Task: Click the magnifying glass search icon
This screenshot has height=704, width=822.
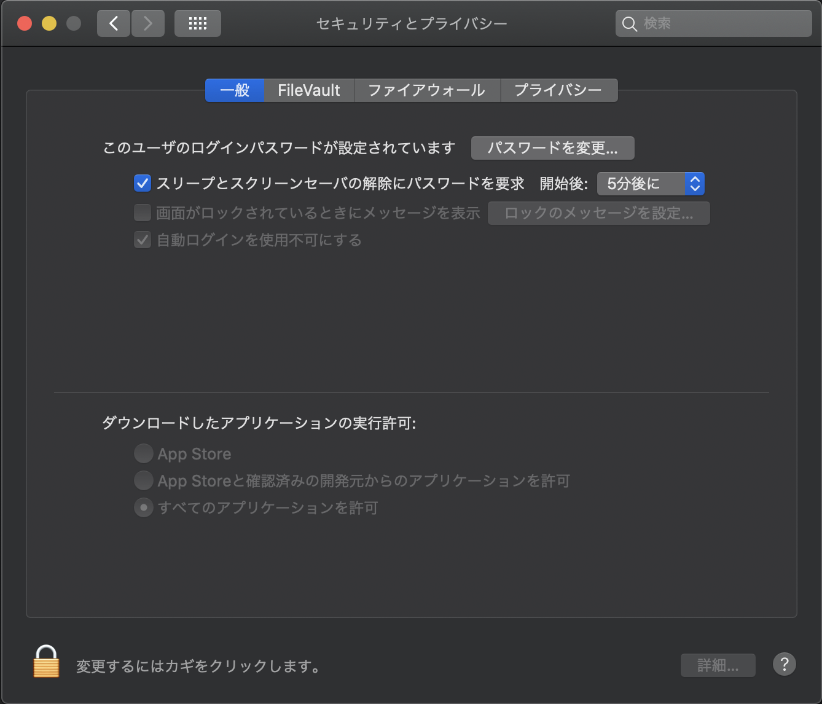Action: pos(630,24)
